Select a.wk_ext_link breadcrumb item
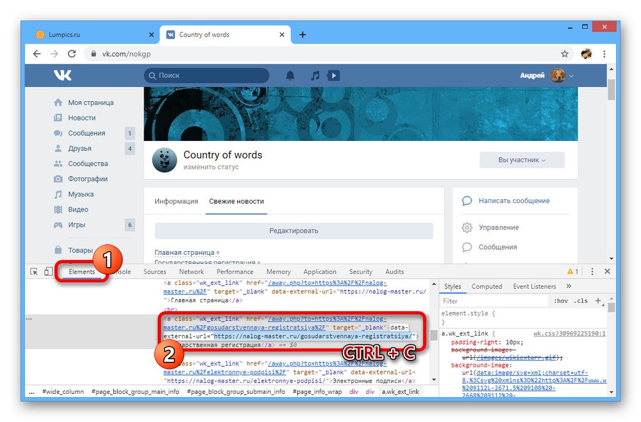 (x=400, y=392)
